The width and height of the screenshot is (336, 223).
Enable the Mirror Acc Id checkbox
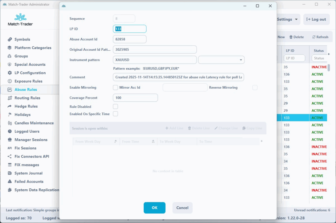pos(115,88)
